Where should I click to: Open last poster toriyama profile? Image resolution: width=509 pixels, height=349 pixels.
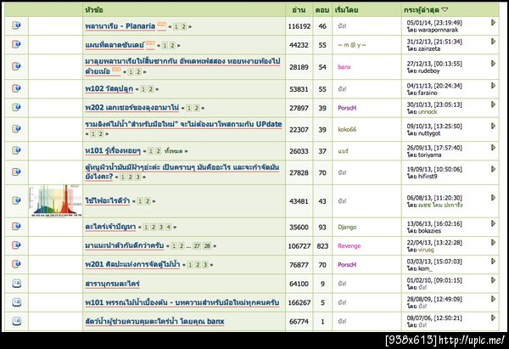429,155
